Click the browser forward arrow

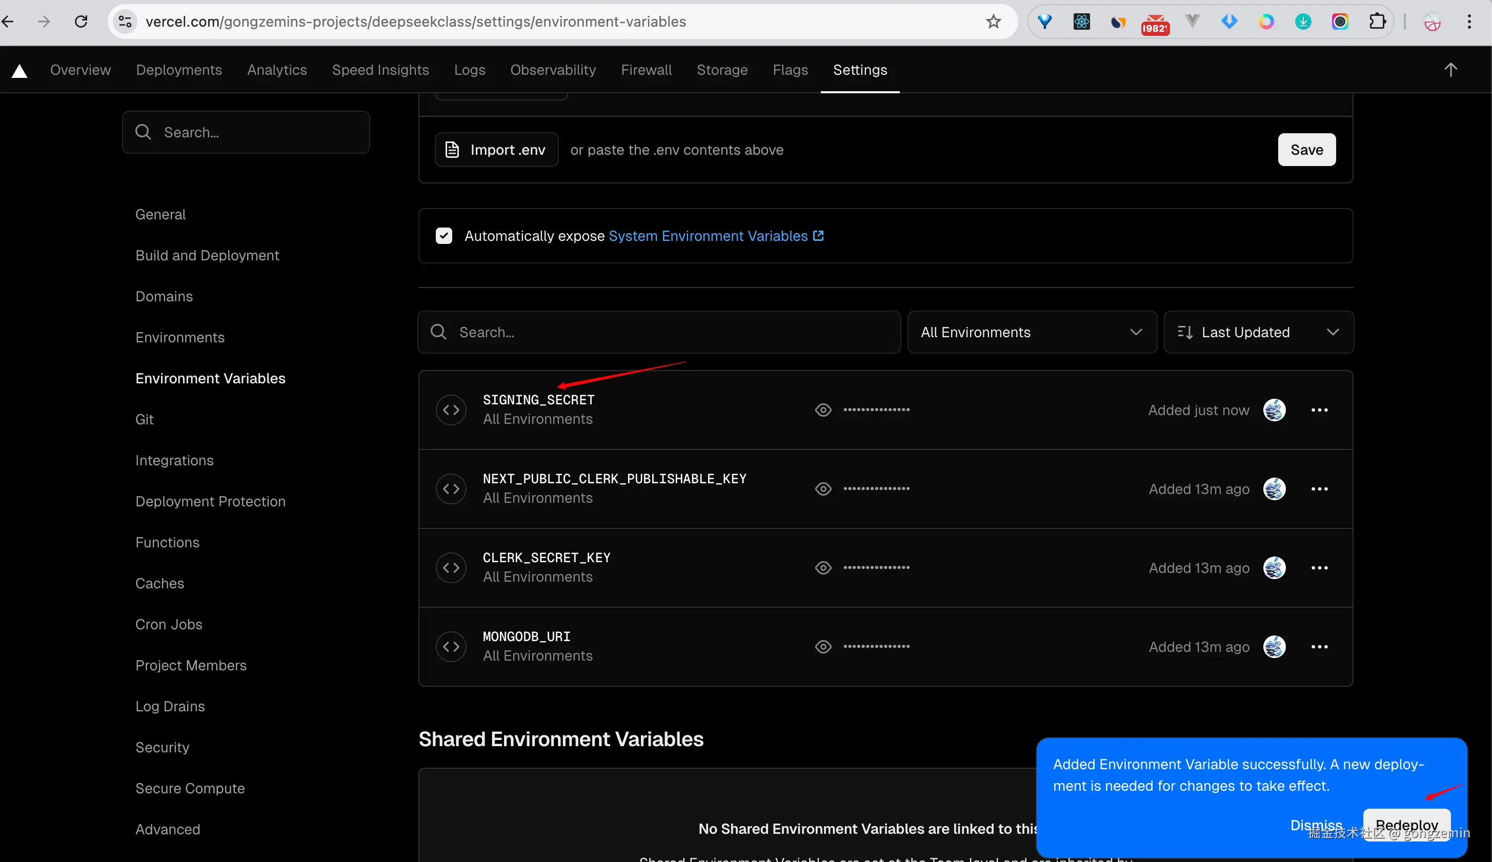(x=44, y=22)
